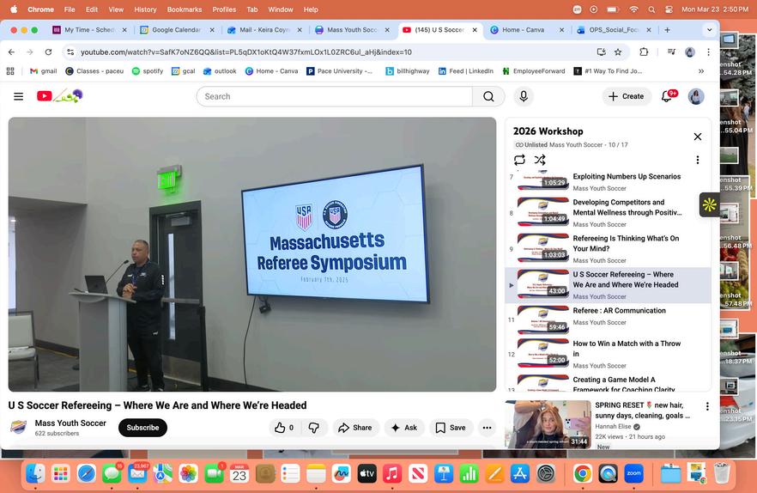757x493 pixels.
Task: Open options for SPRING RESET video
Action: [x=707, y=406]
